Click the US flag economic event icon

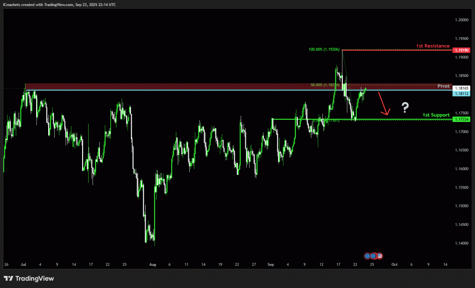(x=379, y=256)
